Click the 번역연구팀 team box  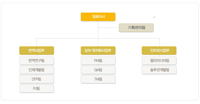[37, 61]
